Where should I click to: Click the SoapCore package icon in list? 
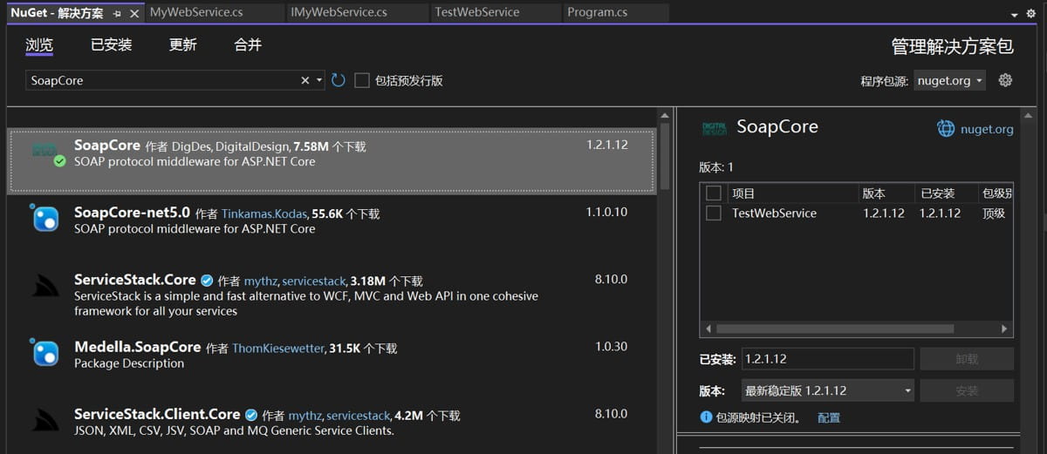(48, 152)
